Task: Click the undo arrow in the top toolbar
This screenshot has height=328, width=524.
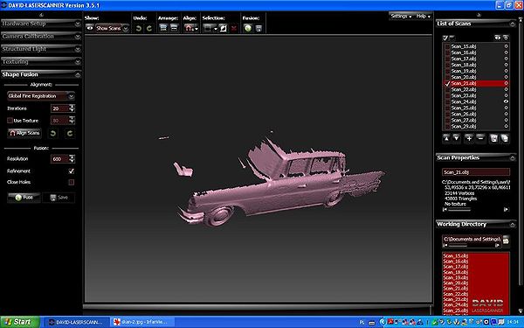Action: tap(138, 29)
